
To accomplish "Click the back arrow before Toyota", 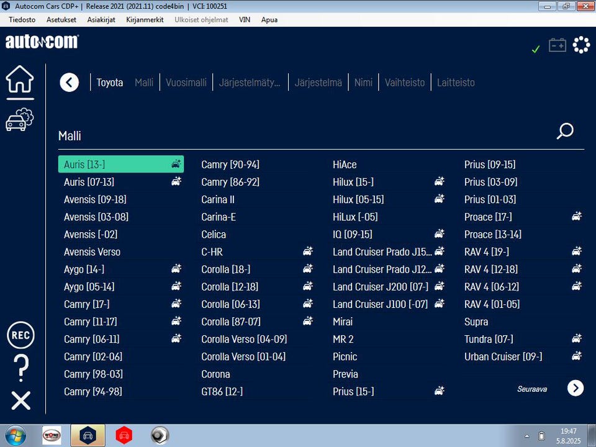I will tap(69, 82).
